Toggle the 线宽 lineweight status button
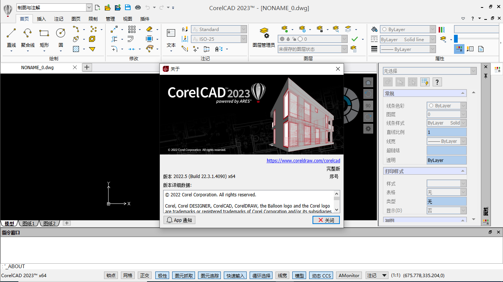Screen dimensions: 503x282 click(282, 276)
